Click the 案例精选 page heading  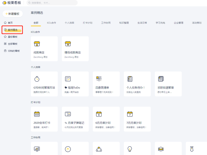(37, 13)
